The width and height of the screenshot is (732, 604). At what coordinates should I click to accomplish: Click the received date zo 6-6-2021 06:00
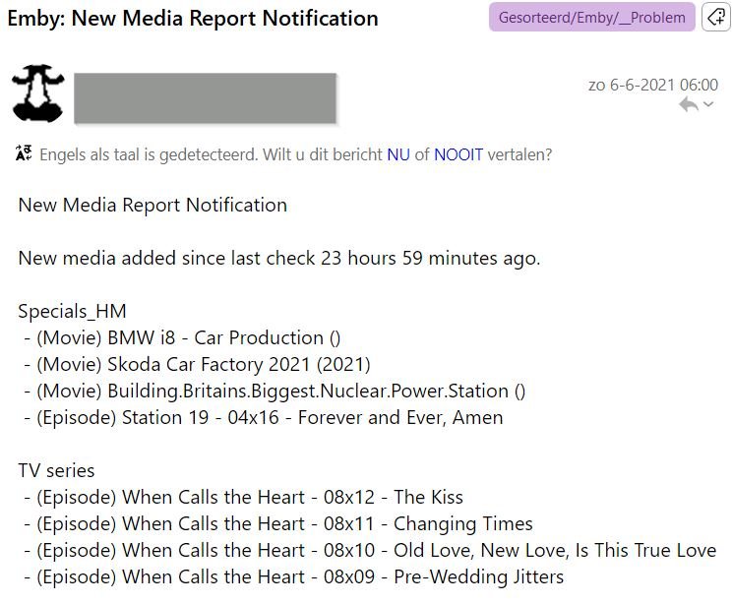[653, 85]
